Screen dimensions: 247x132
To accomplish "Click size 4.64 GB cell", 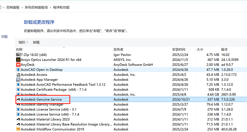I will point(213,94).
